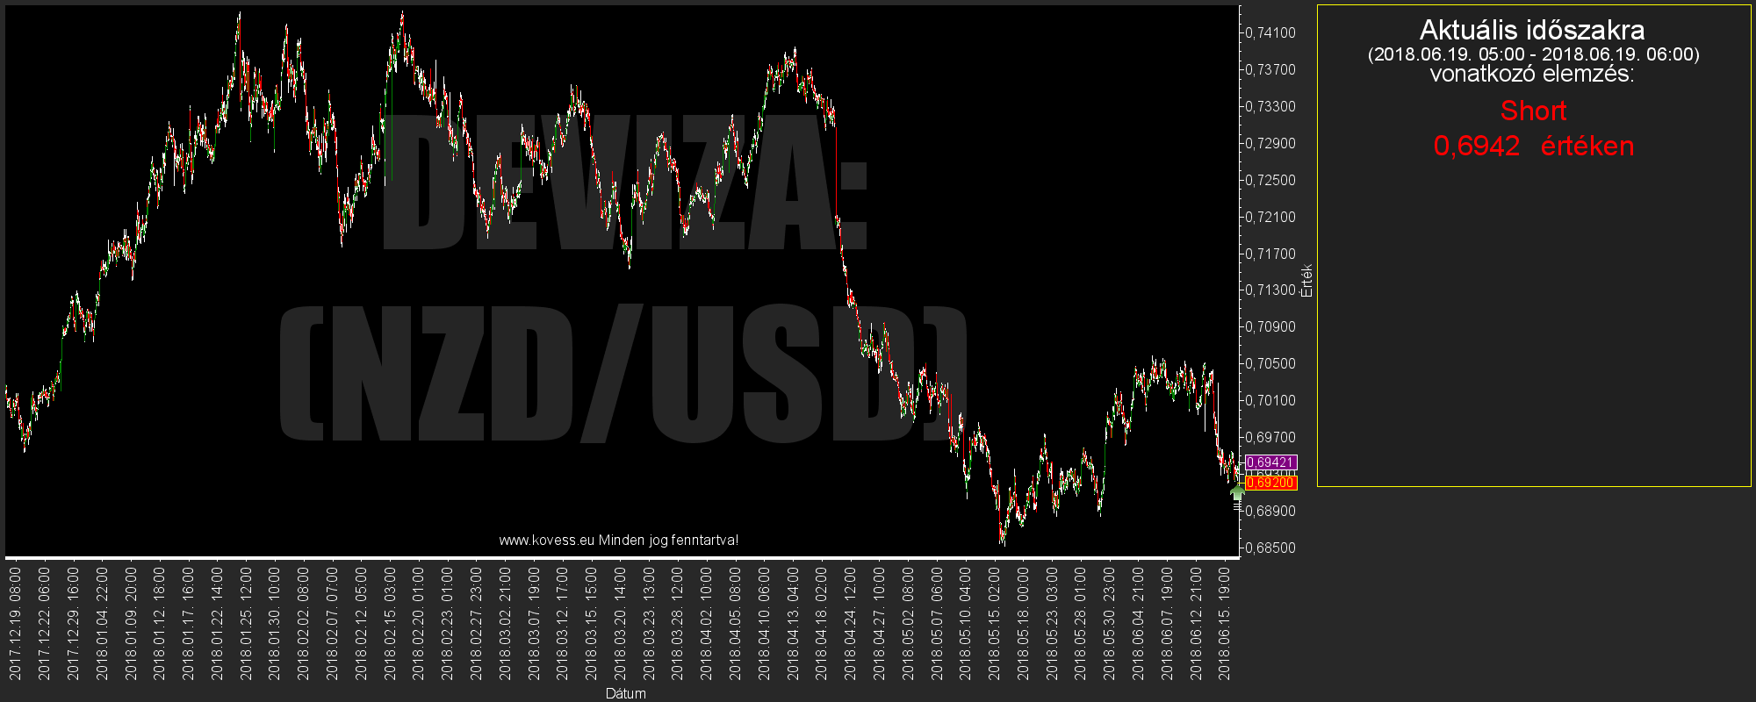
Task: Click the Aktuális időszakra heading
Action: [1532, 30]
